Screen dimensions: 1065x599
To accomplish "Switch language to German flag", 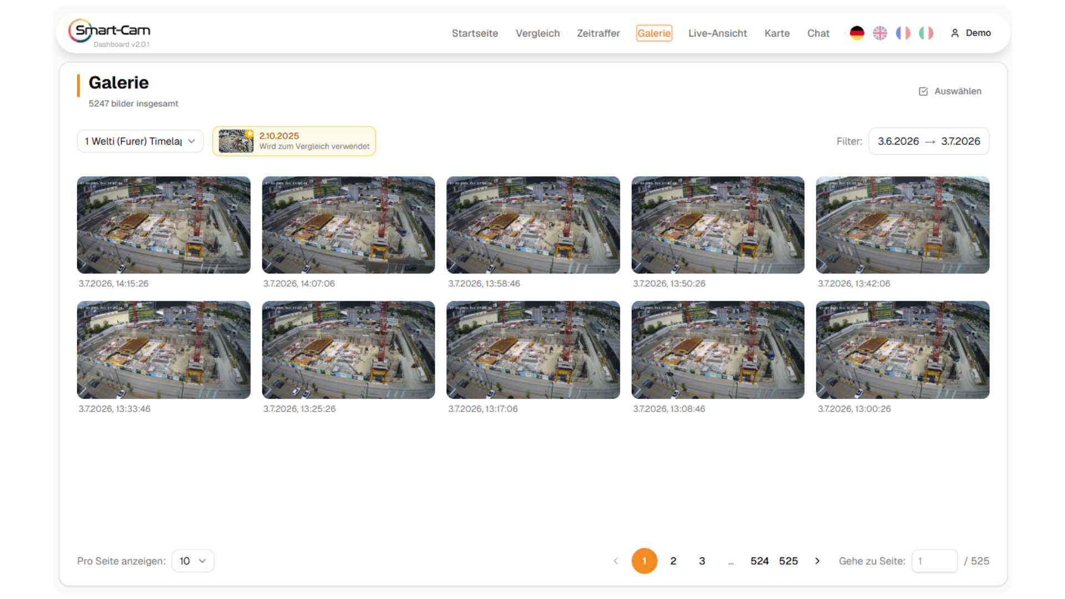I will pos(857,33).
